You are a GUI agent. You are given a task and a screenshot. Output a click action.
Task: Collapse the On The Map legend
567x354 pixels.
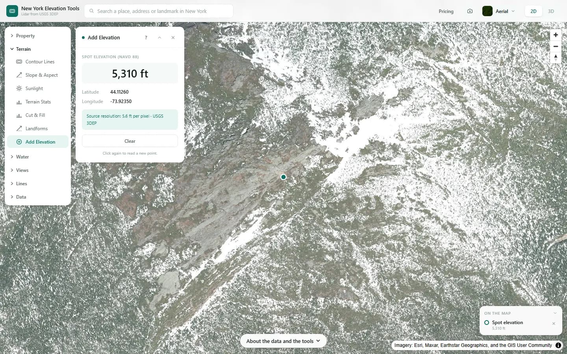tap(555, 313)
